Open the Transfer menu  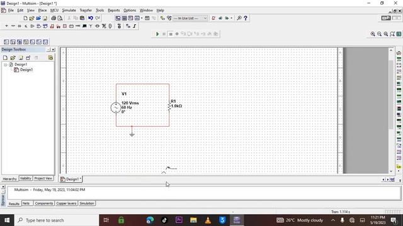(86, 11)
